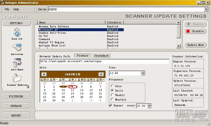Select March 29 in the calendar

(x=45, y=100)
